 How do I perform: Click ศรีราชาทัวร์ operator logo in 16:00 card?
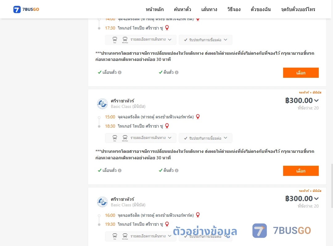click(102, 202)
